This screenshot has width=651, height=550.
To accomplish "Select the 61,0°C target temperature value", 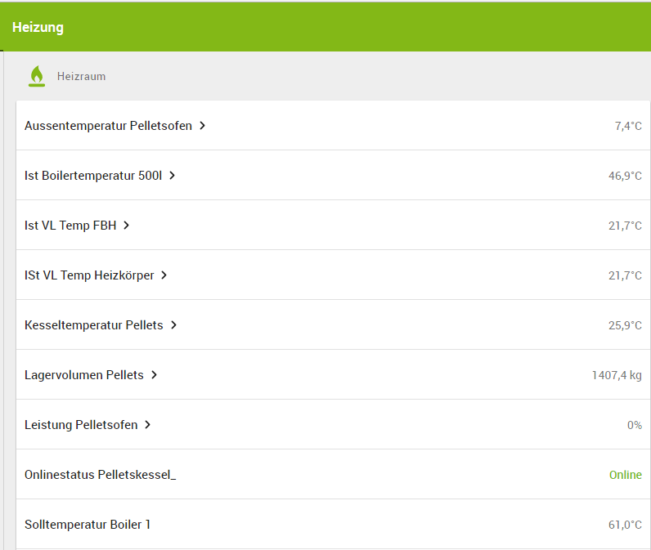I will [x=625, y=525].
